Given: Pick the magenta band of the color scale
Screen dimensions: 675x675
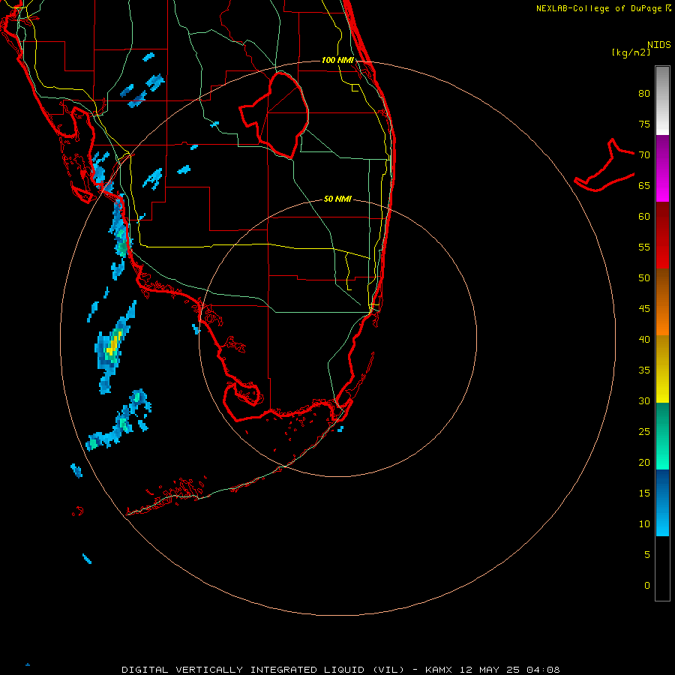Looking at the screenshot, I should 662,168.
